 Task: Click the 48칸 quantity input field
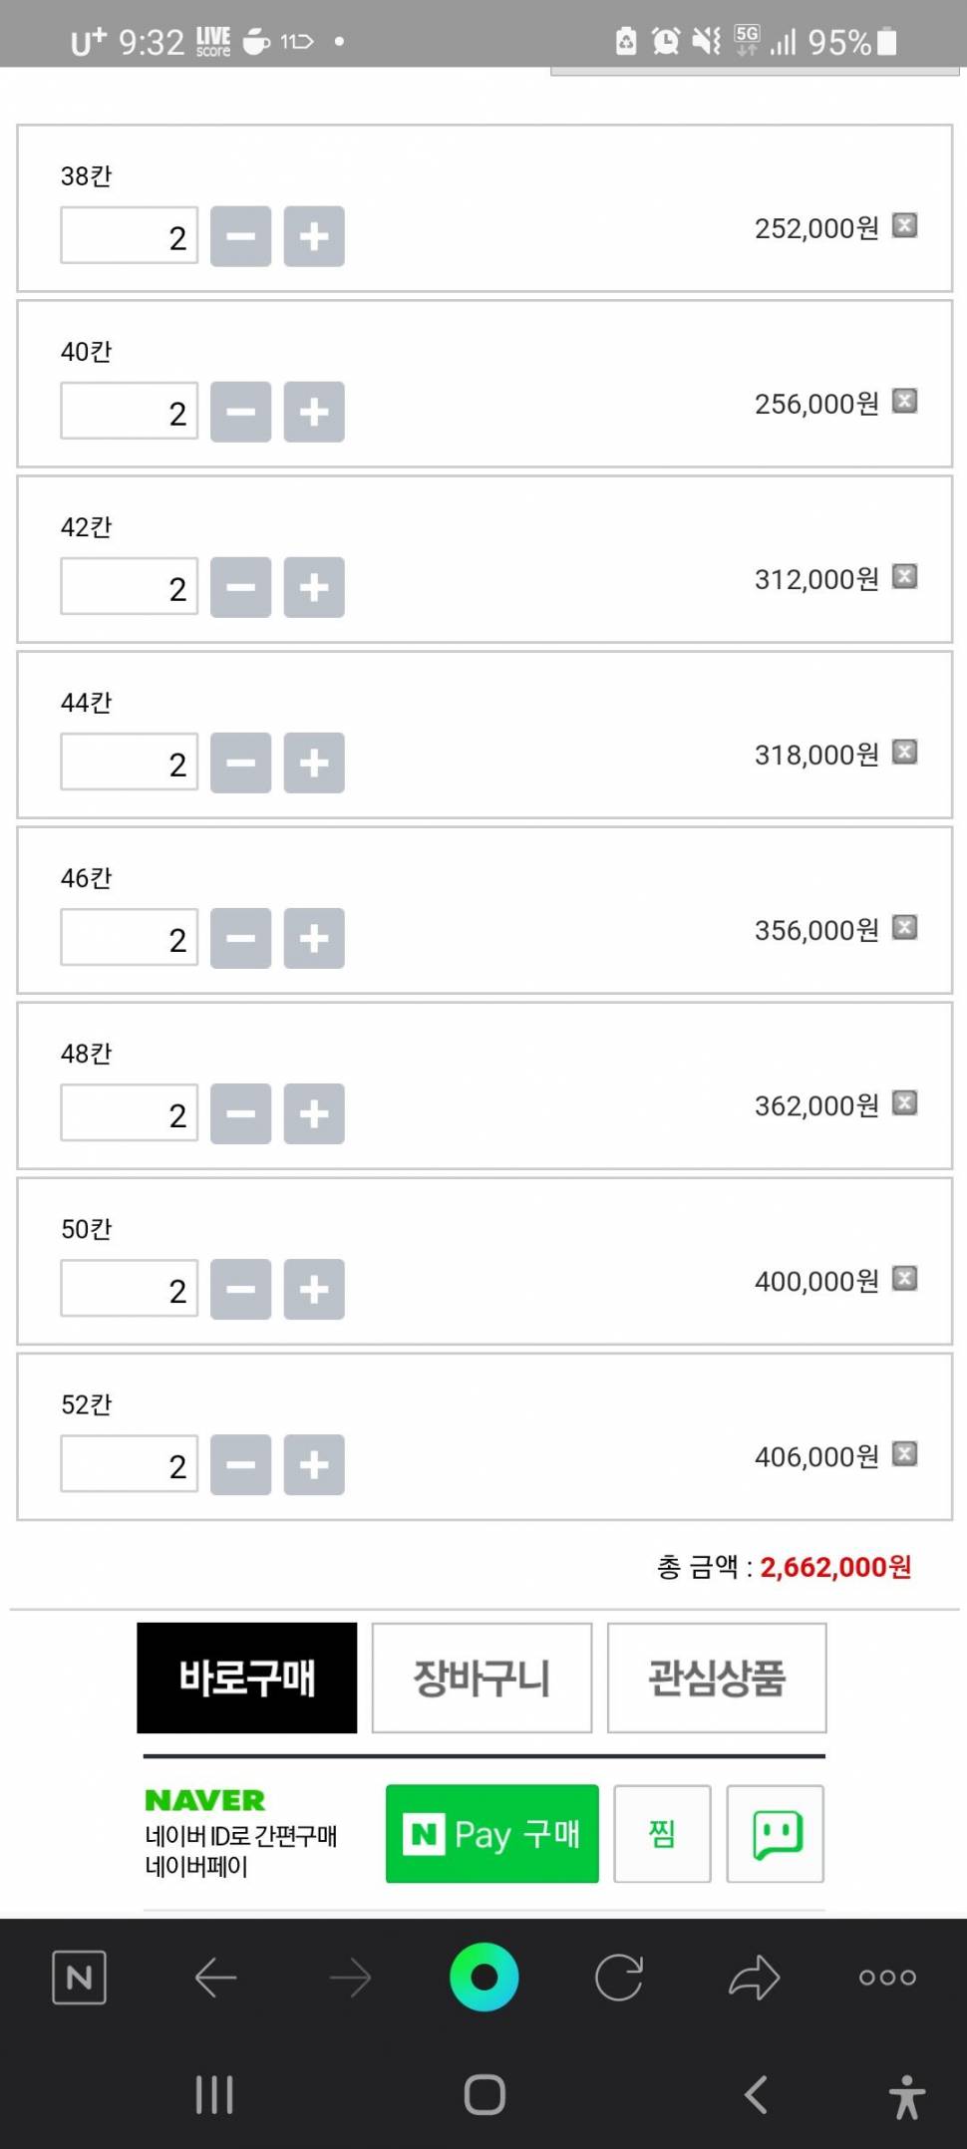[130, 1113]
